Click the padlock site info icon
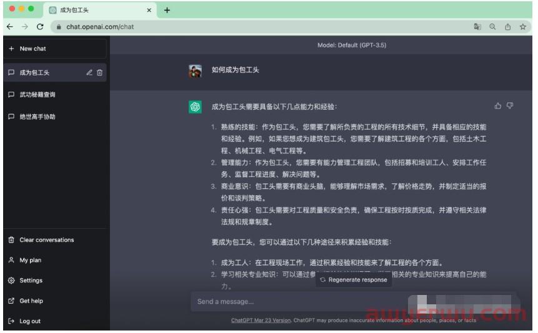538x333 pixels. [59, 27]
